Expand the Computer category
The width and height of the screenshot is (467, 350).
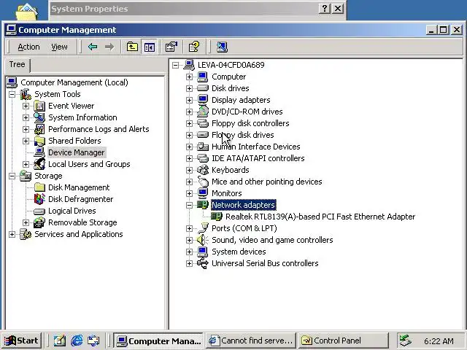pyautogui.click(x=189, y=77)
